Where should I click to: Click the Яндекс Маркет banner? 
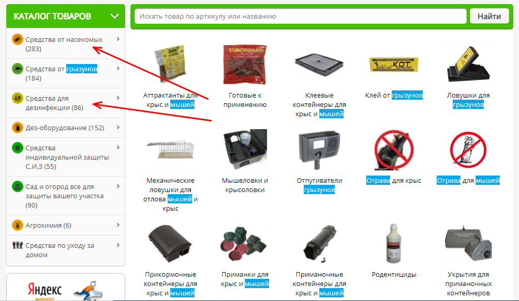pyautogui.click(x=66, y=288)
